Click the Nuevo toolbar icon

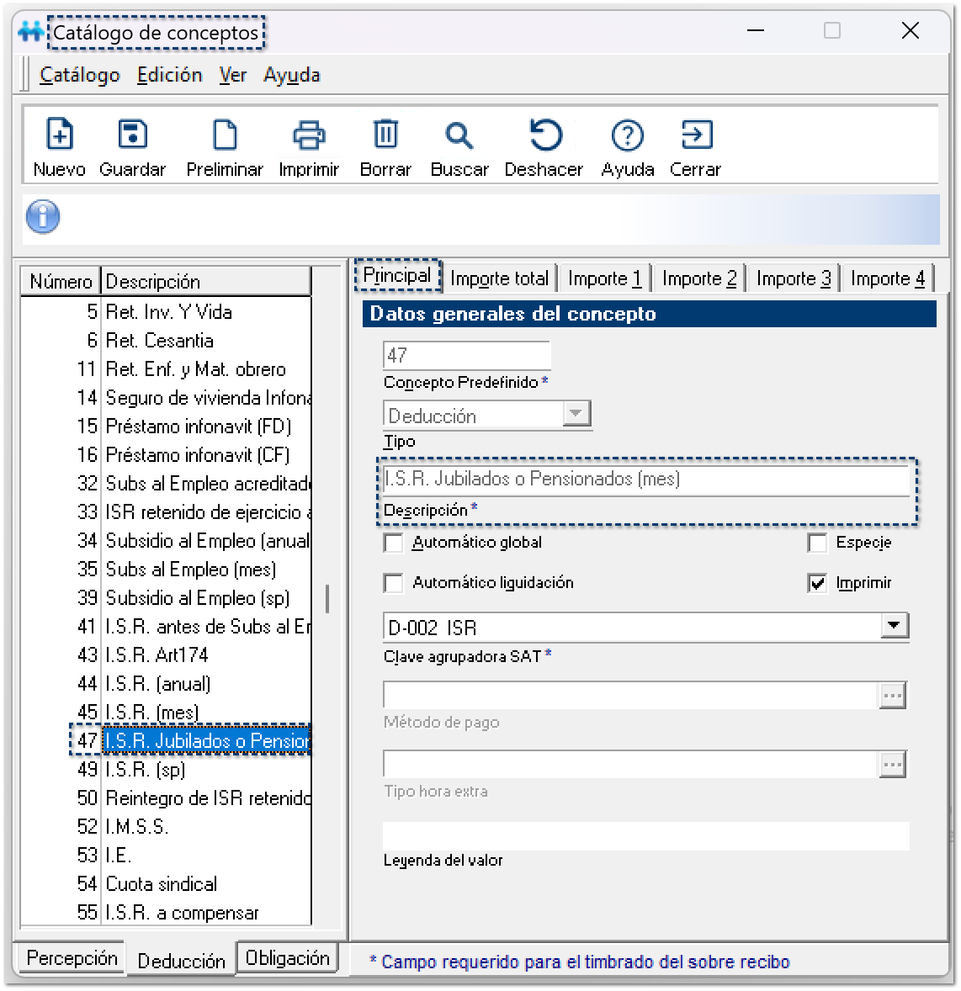pyautogui.click(x=59, y=136)
